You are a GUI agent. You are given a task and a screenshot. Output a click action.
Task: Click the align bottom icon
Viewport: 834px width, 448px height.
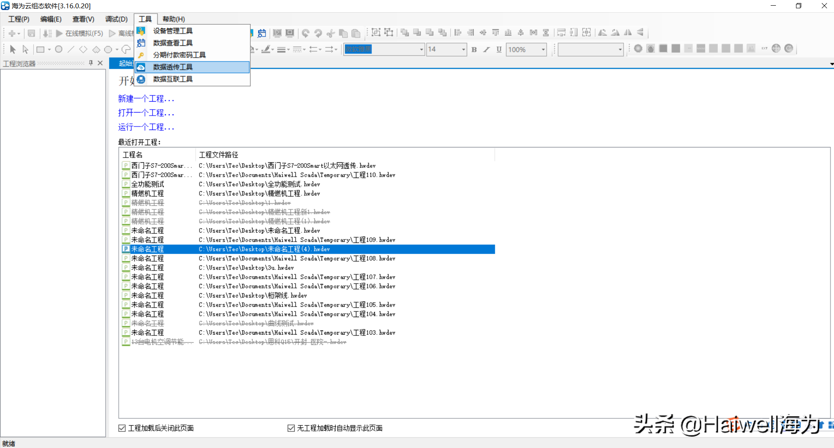click(x=508, y=32)
